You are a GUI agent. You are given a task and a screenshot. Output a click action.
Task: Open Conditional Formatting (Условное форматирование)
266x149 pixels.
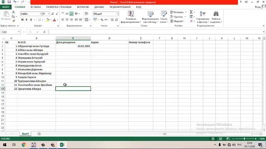point(131,17)
